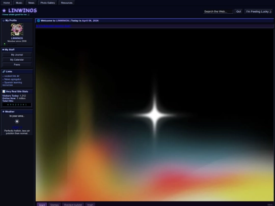Viewport: 275px width, 206px height.
Task: Click the blue temperature link under sun
Action: click(17, 128)
